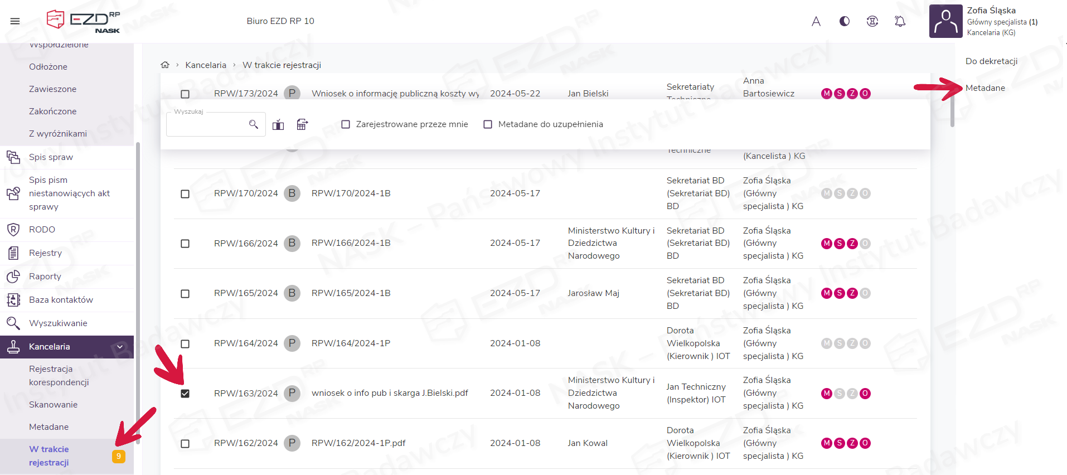Open the notifications bell

900,21
